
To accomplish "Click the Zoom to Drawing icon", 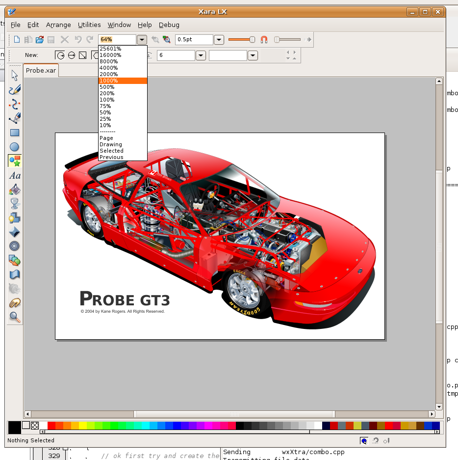I will click(x=167, y=39).
